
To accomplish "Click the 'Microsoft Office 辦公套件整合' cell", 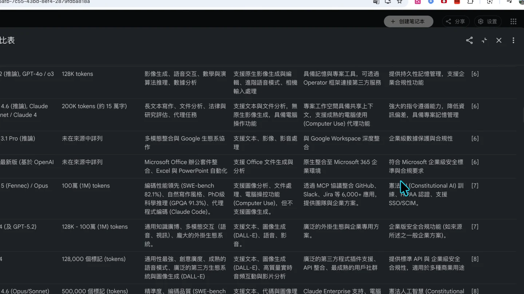I will (x=186, y=166).
